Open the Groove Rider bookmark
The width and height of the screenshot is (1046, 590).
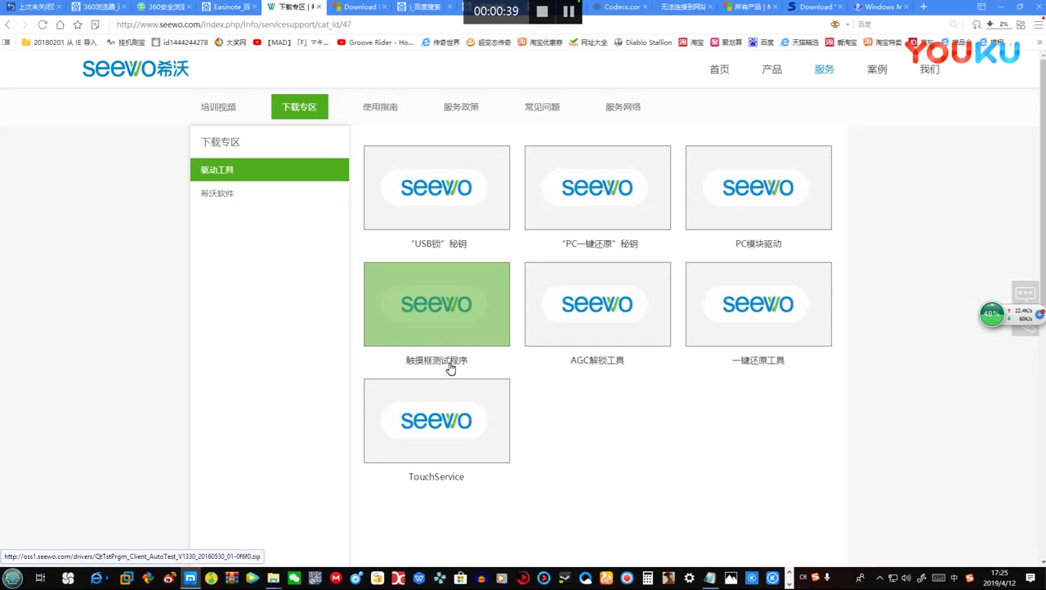pyautogui.click(x=375, y=42)
